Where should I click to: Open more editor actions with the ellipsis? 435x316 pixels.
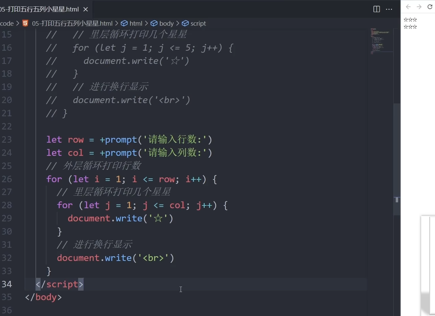tap(389, 9)
